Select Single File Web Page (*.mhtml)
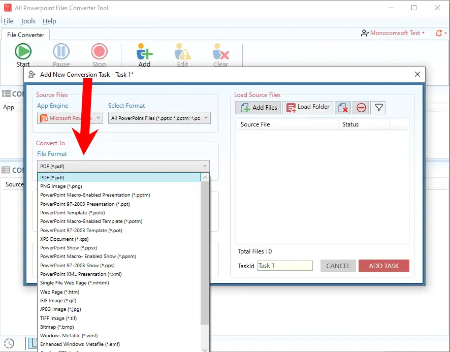The height and width of the screenshot is (352, 450). point(119,283)
